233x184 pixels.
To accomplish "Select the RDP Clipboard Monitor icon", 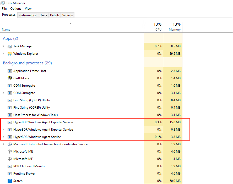I will point(10,166).
